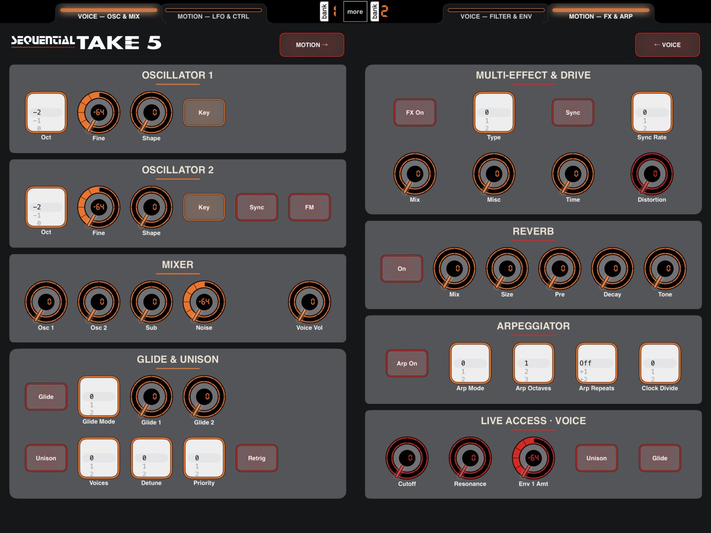The image size is (711, 533).
Task: Select the Multi-Effect Time knob
Action: pos(573,174)
